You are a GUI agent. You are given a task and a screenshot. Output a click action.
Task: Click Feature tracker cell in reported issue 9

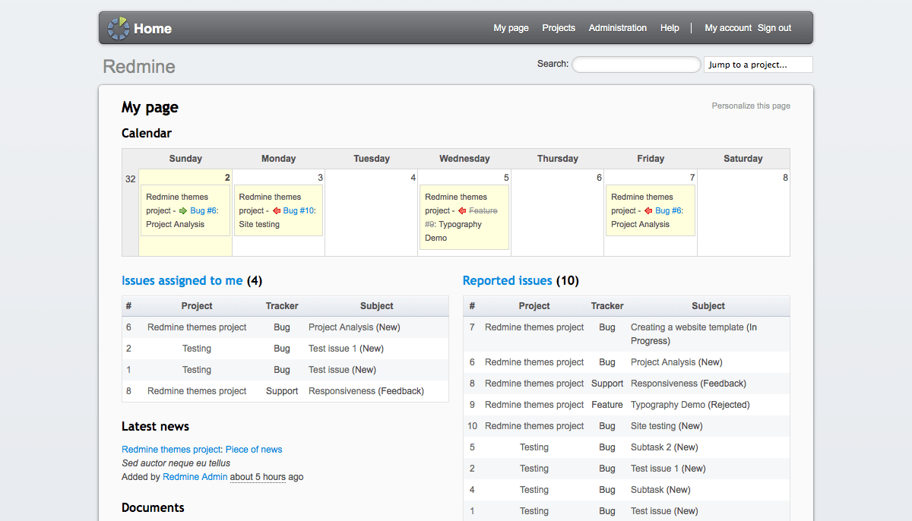pyautogui.click(x=607, y=405)
